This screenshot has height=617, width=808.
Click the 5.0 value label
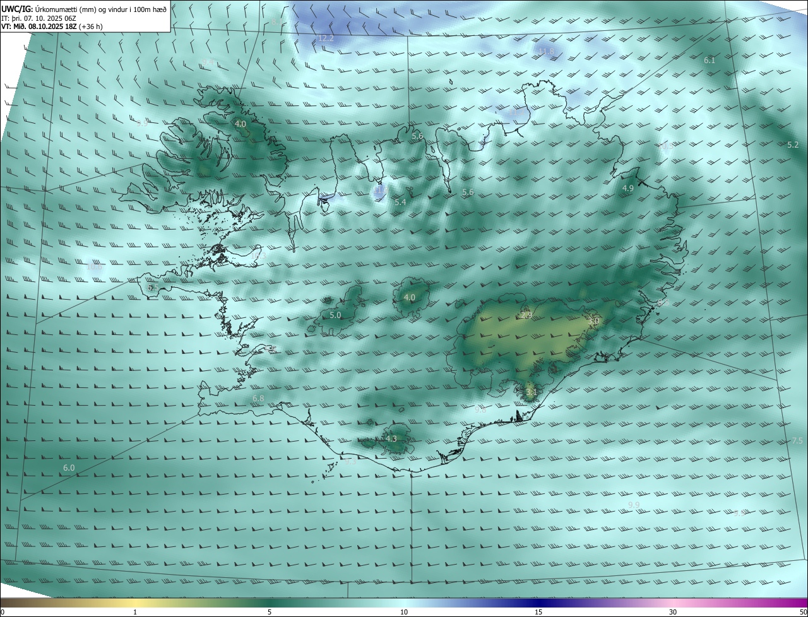(x=335, y=315)
